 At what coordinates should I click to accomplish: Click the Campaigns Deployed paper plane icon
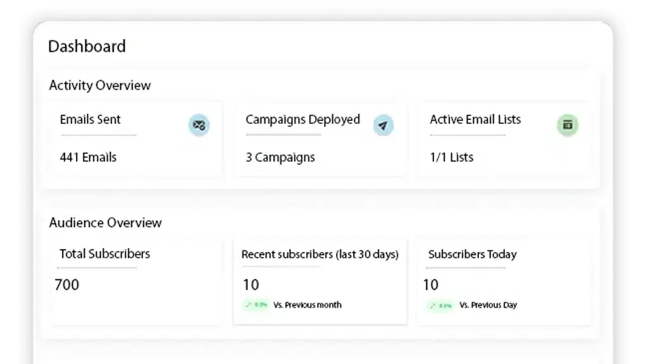pyautogui.click(x=383, y=125)
